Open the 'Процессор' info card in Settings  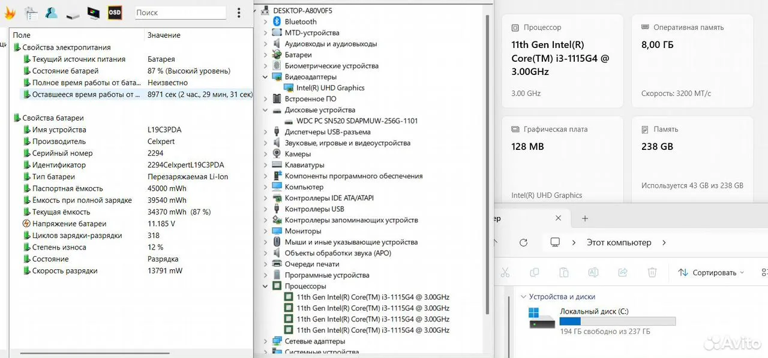coord(562,61)
